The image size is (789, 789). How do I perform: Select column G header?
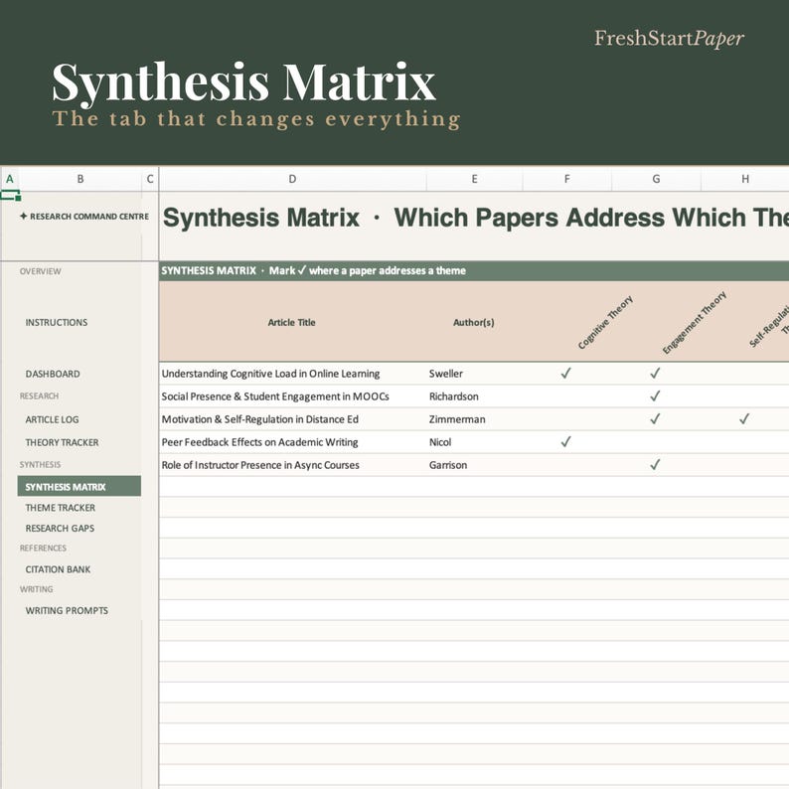[x=656, y=179]
